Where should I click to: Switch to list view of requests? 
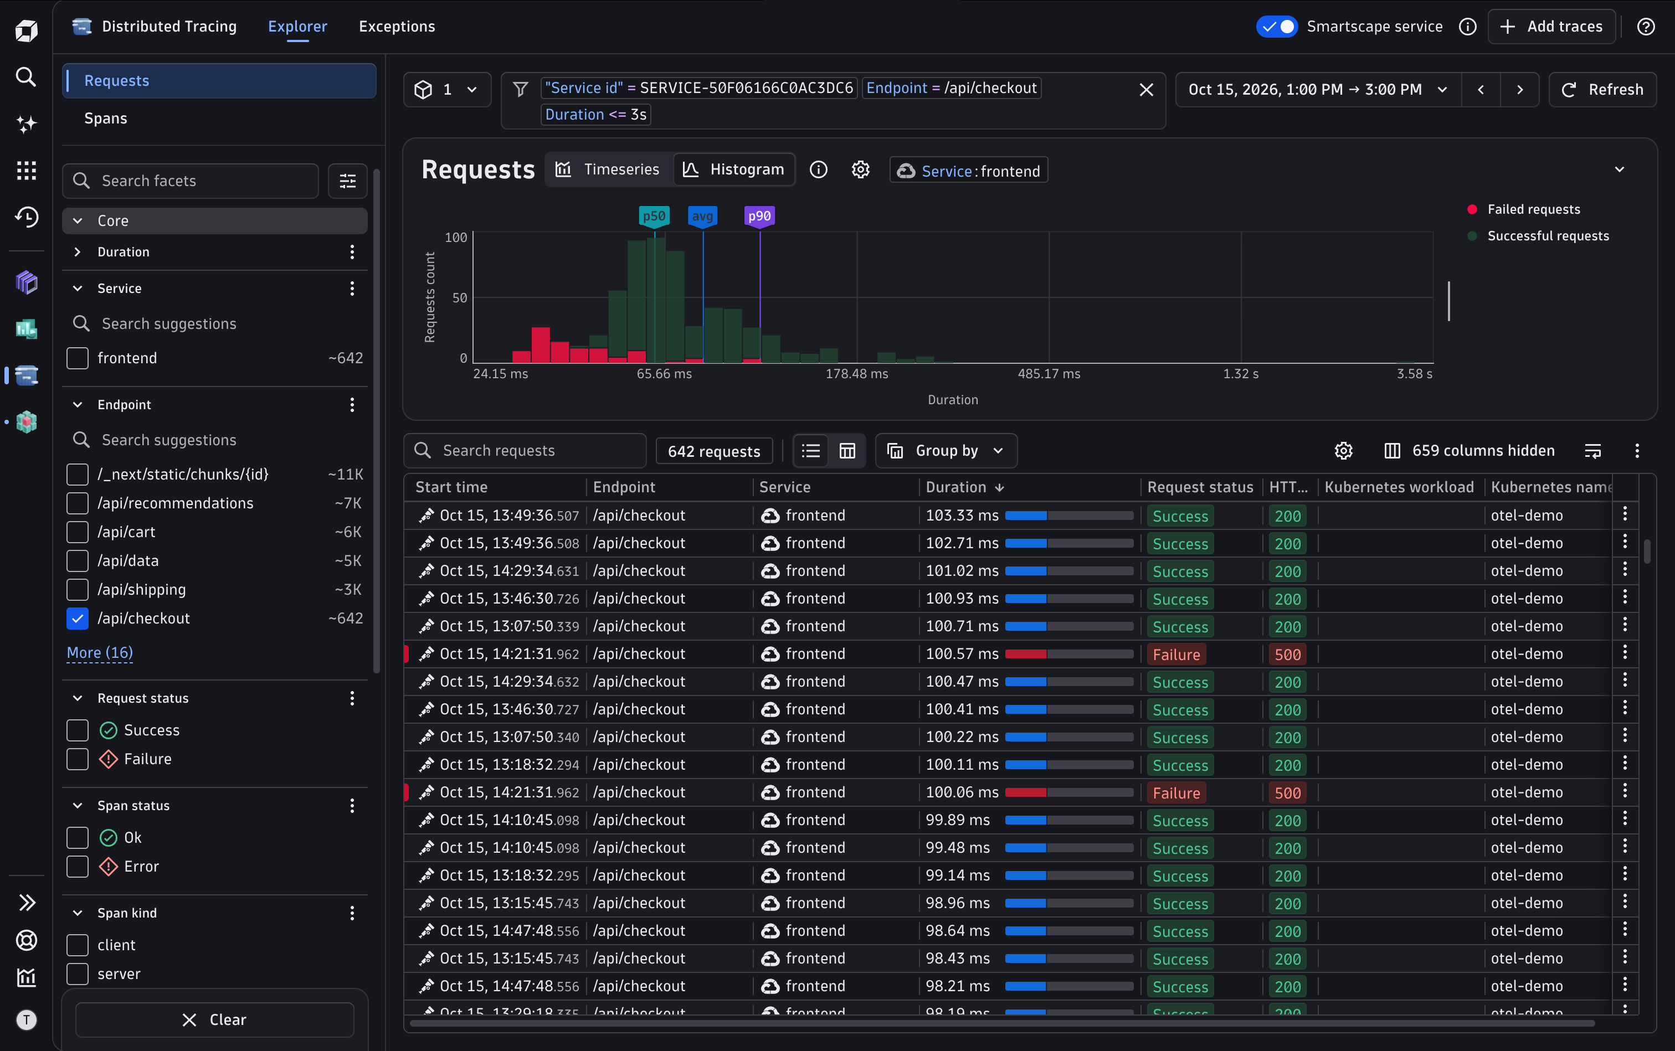point(811,450)
